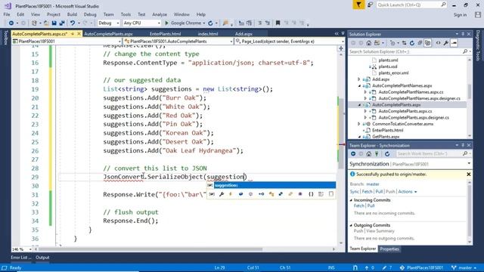Open the Analyze menu
This screenshot has height=272, width=484.
pos(160,14)
